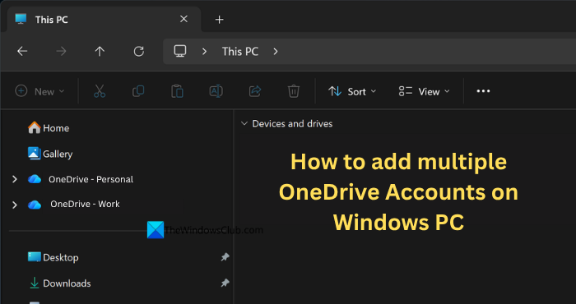Image resolution: width=576 pixels, height=304 pixels.
Task: Open Home in the sidebar
Action: point(49,128)
